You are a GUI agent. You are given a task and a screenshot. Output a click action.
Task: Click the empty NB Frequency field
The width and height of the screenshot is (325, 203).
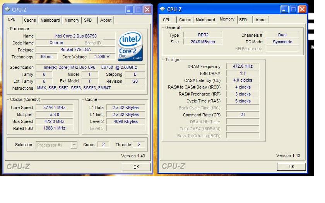point(282,49)
